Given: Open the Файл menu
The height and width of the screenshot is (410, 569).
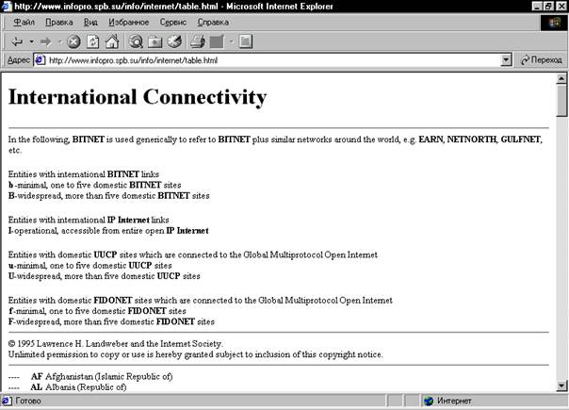Looking at the screenshot, I should pyautogui.click(x=24, y=23).
